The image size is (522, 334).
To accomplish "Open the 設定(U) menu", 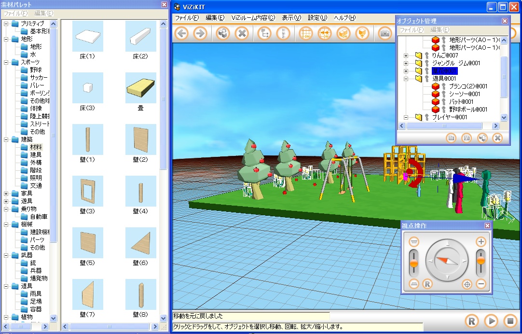I will pos(317,18).
